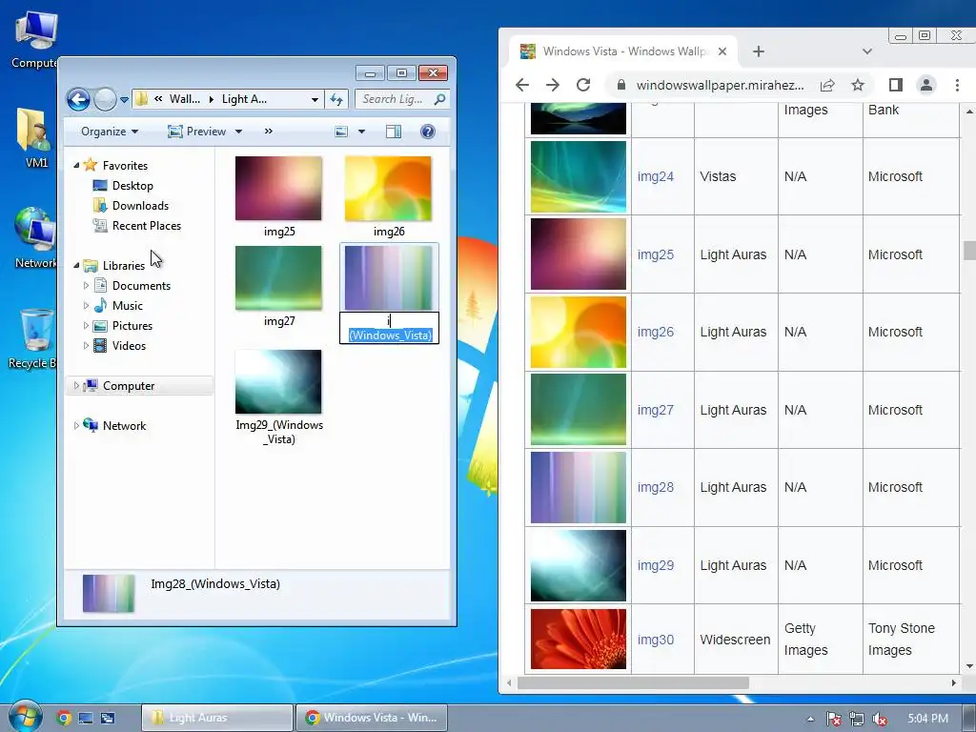
Task: Expand the Computer node
Action: [76, 386]
